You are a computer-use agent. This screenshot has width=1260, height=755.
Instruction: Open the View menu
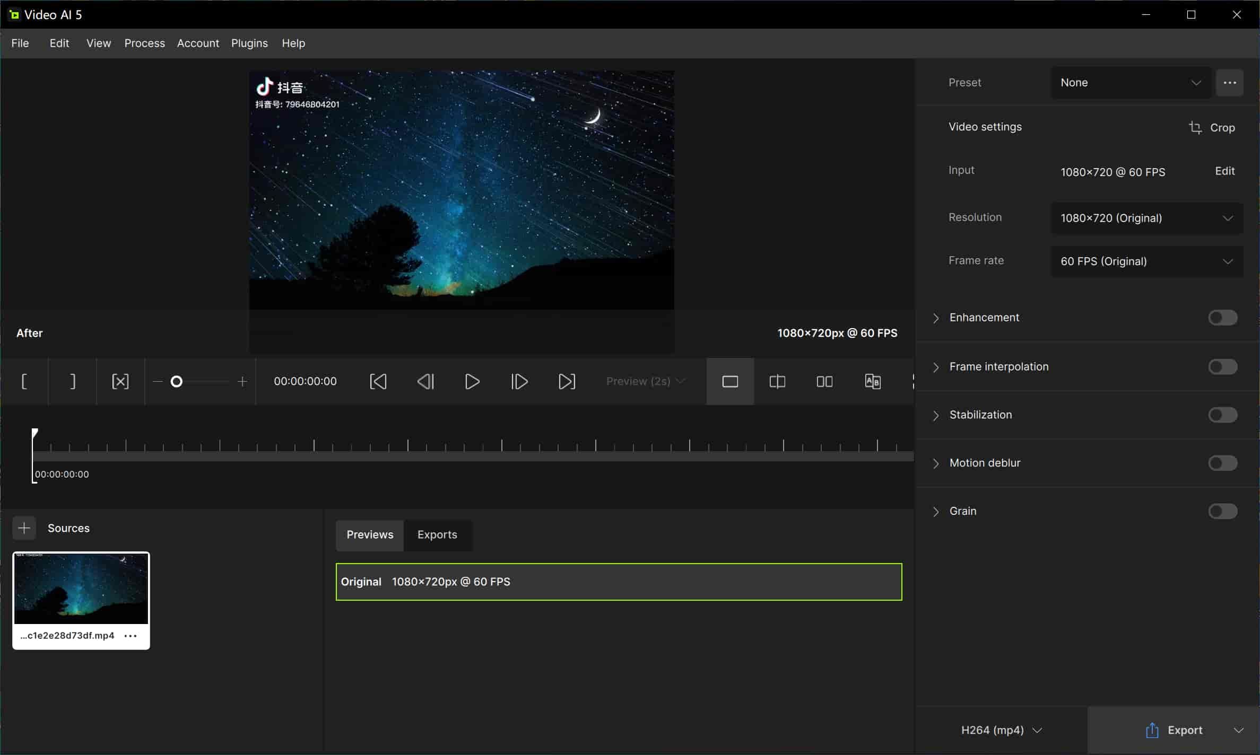99,43
